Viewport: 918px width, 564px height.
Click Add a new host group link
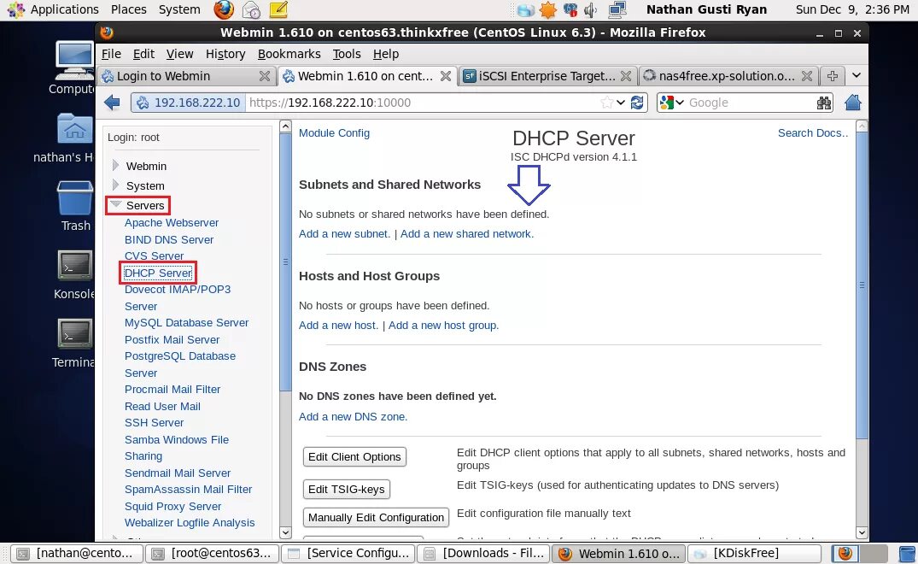[x=444, y=325]
